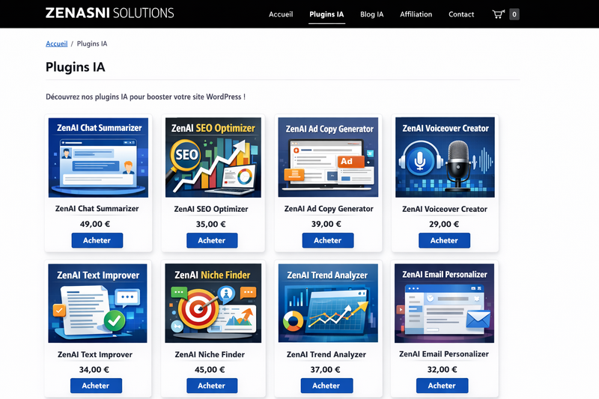Buy ZenAI Ad Copy Generator via Acheter

click(x=328, y=240)
